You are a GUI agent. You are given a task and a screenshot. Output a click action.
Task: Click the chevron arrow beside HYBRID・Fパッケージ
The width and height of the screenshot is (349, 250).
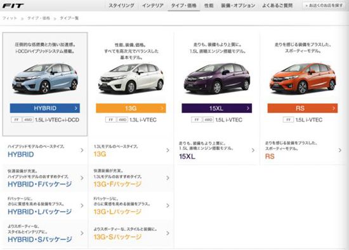(x=82, y=178)
